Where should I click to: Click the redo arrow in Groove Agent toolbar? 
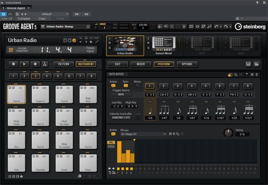tap(226, 27)
